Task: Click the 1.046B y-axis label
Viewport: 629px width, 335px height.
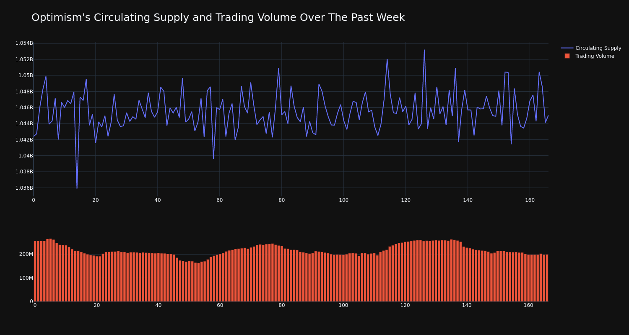Action: tap(24, 107)
